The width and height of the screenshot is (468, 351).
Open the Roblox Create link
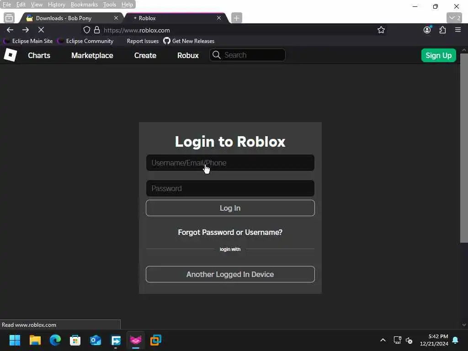pos(145,55)
